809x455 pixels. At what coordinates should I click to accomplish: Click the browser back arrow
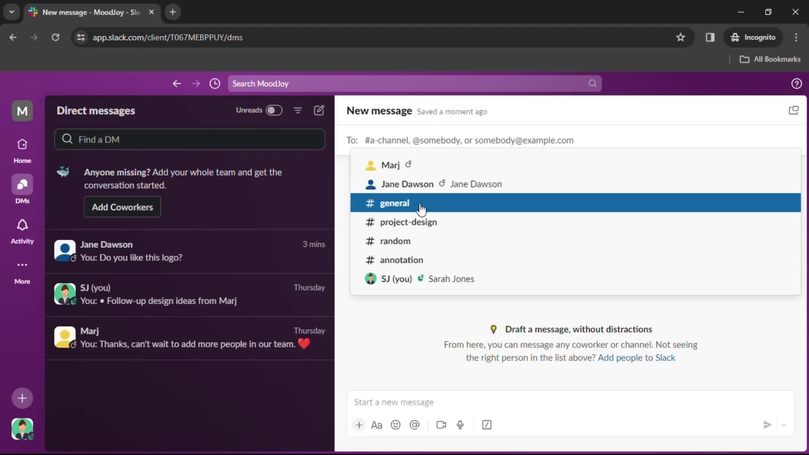[x=13, y=37]
